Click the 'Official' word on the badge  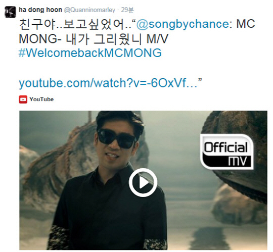point(226,147)
